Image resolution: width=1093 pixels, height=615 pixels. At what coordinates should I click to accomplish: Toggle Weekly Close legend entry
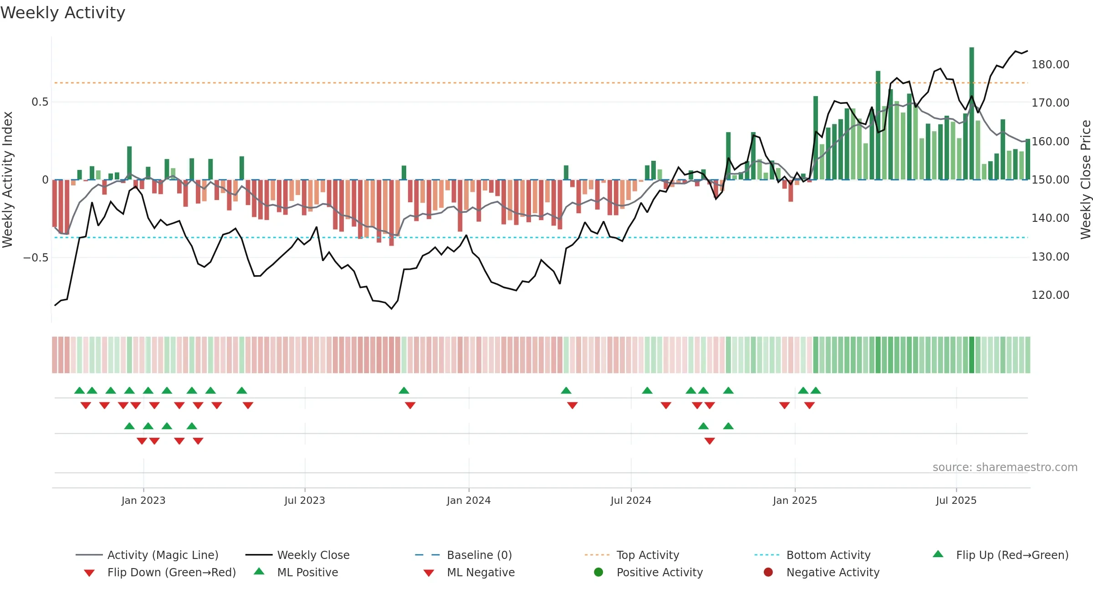click(297, 555)
